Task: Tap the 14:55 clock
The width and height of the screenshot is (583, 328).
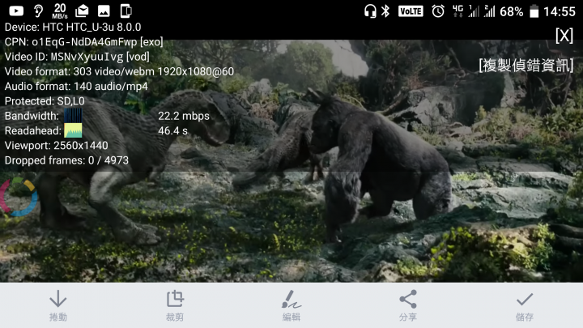Action: (560, 11)
